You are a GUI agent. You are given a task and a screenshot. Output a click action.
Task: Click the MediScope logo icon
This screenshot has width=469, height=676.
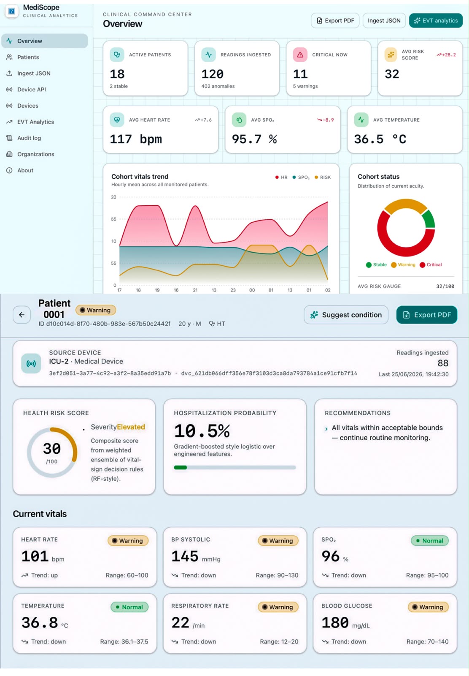click(x=12, y=11)
